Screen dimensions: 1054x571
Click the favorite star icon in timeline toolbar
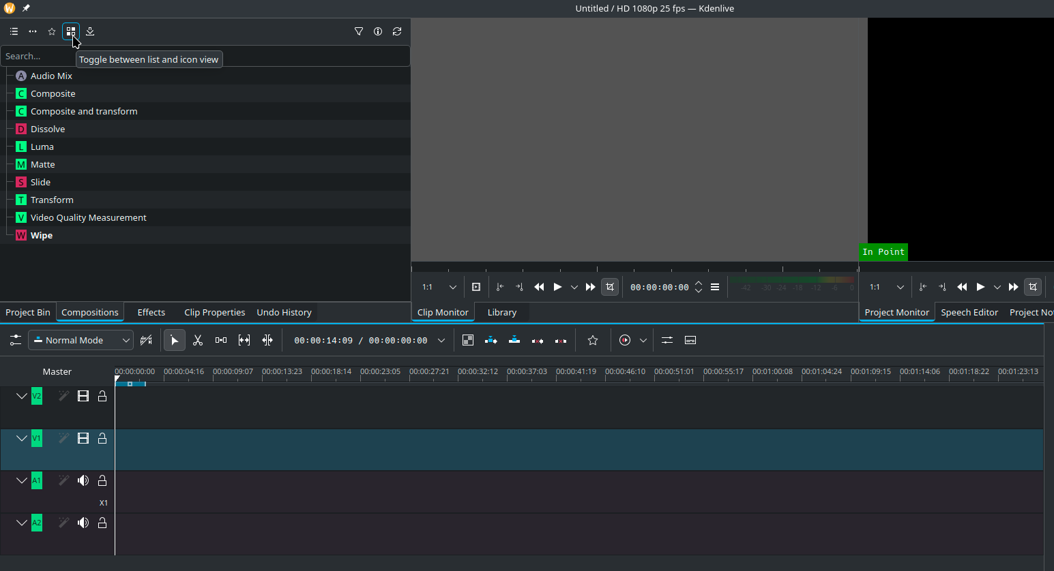[593, 340]
